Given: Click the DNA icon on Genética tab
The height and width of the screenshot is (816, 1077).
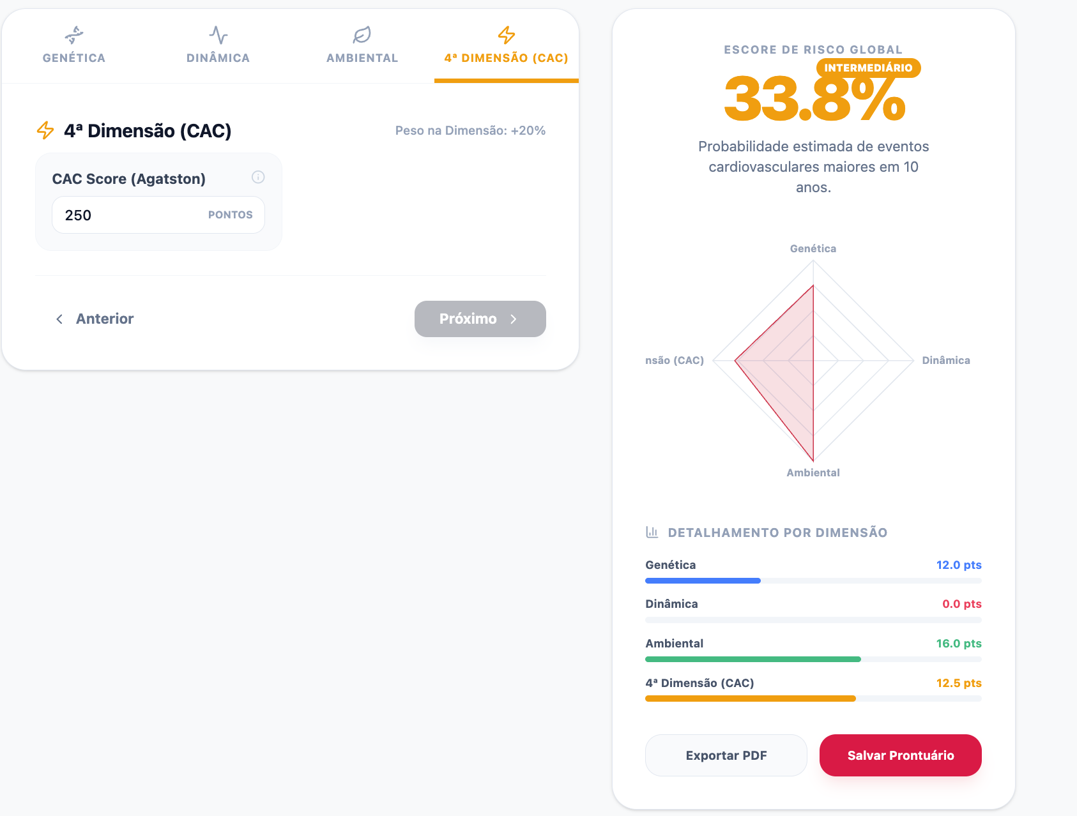Looking at the screenshot, I should coord(74,34).
